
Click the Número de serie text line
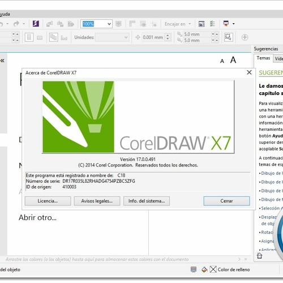point(80,181)
